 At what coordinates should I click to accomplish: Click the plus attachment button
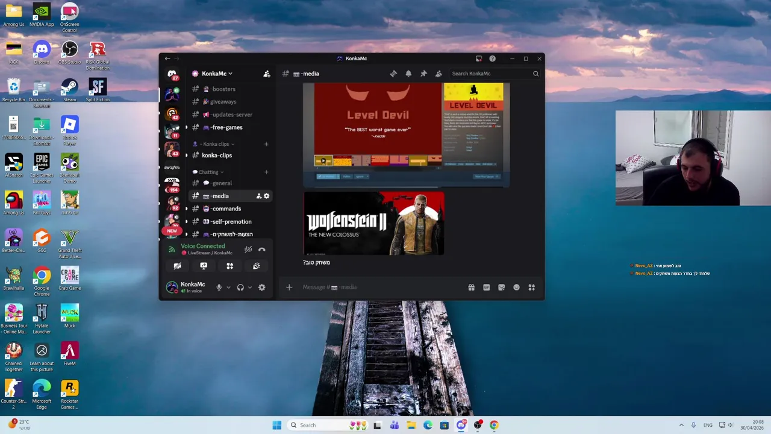click(289, 288)
